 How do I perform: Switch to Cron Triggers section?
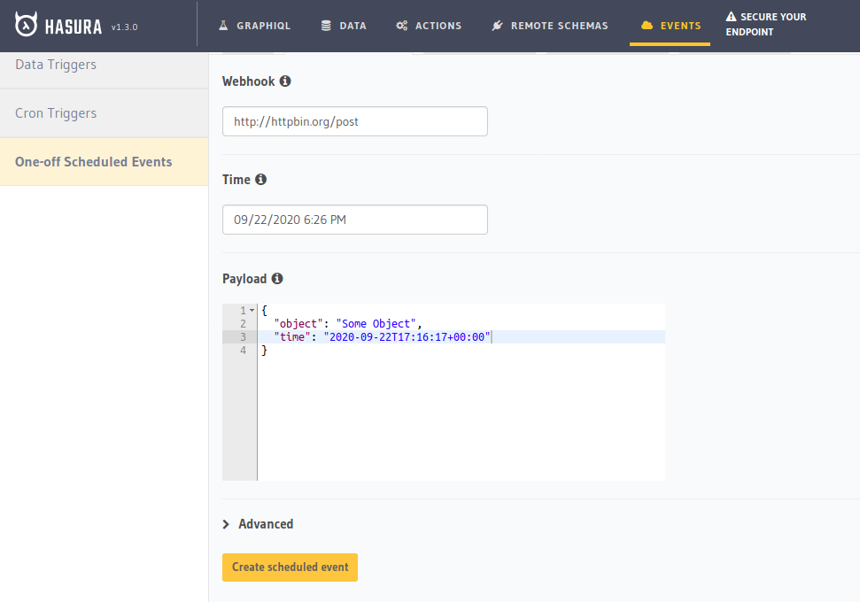point(57,112)
